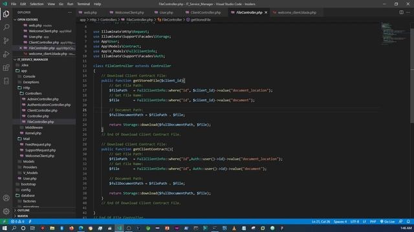Switch to the ClientController.php tab
The image size is (414, 232).
pos(206,12)
